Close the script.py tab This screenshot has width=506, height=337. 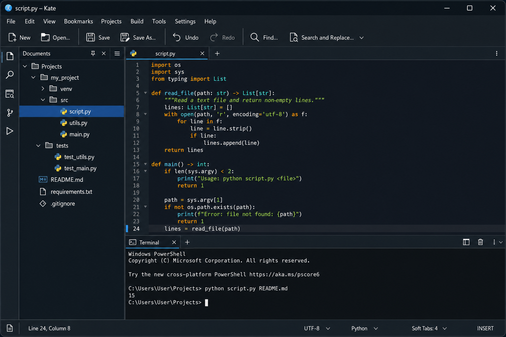click(202, 53)
